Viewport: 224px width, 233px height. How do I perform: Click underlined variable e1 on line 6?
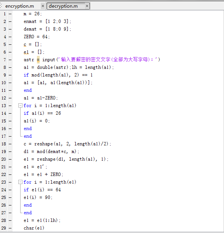[x=26, y=52]
